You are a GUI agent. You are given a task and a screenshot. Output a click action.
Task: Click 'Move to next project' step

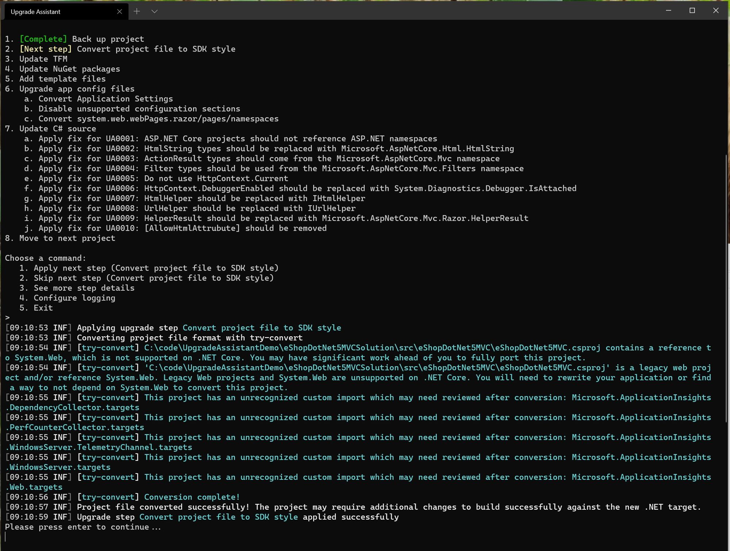pos(60,238)
